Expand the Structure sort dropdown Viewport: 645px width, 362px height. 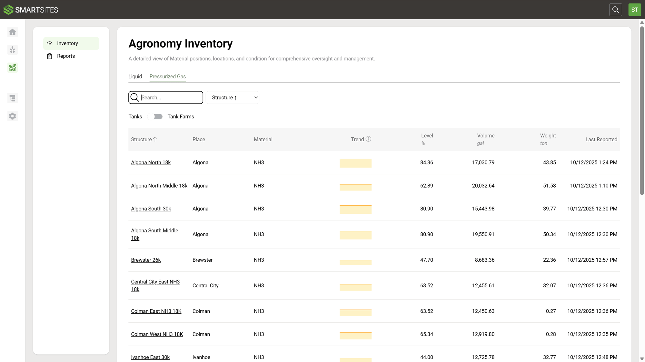pyautogui.click(x=232, y=97)
